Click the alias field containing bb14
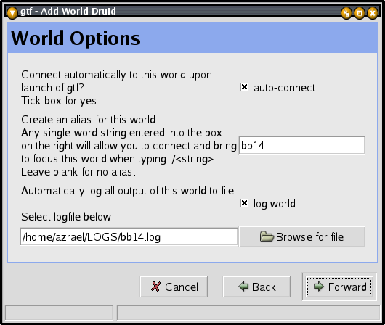Image resolution: width=385 pixels, height=325 pixels. 301,146
